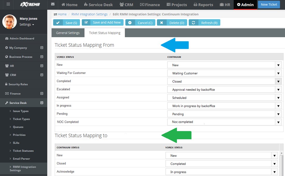Open HR top navigation menu
This screenshot has height=176, width=285.
click(x=225, y=5)
